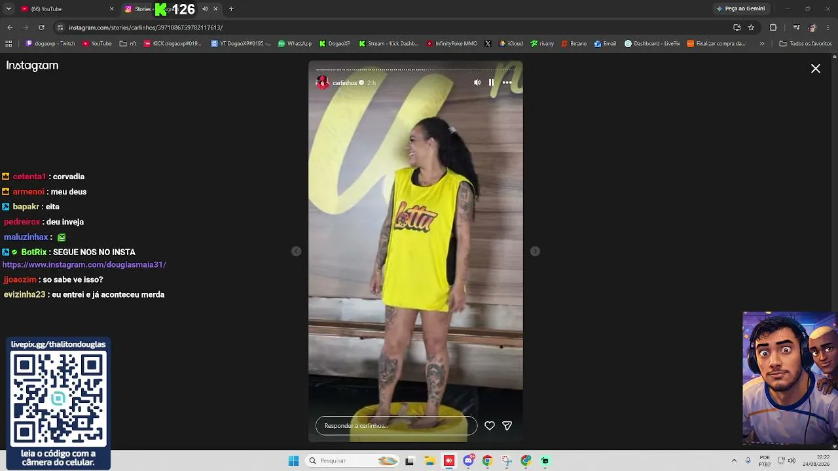
Task: Open the Windows Start menu
Action: pyautogui.click(x=293, y=461)
